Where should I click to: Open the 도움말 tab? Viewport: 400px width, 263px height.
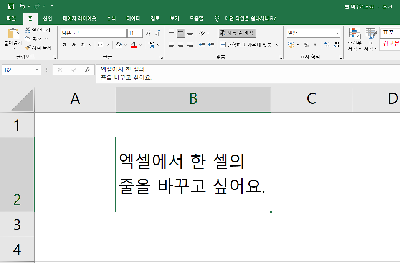pos(197,18)
